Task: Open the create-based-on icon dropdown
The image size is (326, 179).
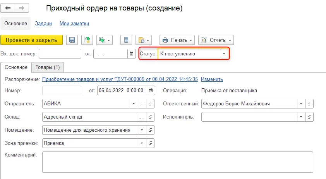Action: click(x=105, y=40)
